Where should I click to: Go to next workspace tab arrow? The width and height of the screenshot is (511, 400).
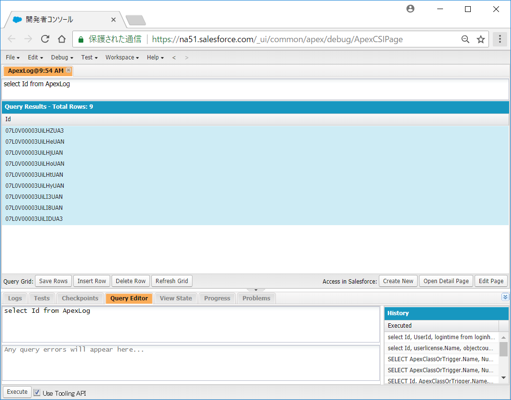click(186, 57)
